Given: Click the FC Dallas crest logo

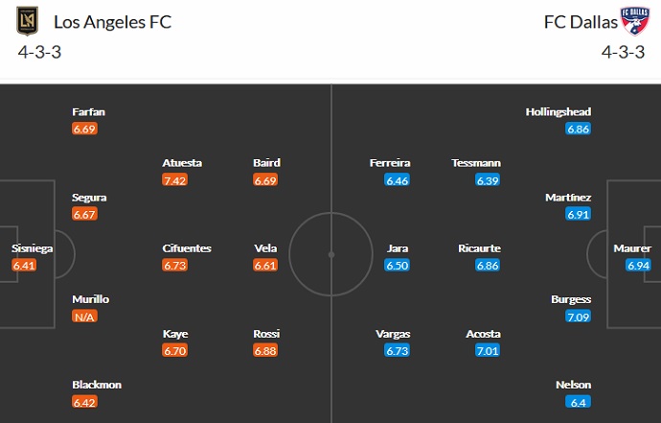Looking at the screenshot, I should click(x=634, y=20).
